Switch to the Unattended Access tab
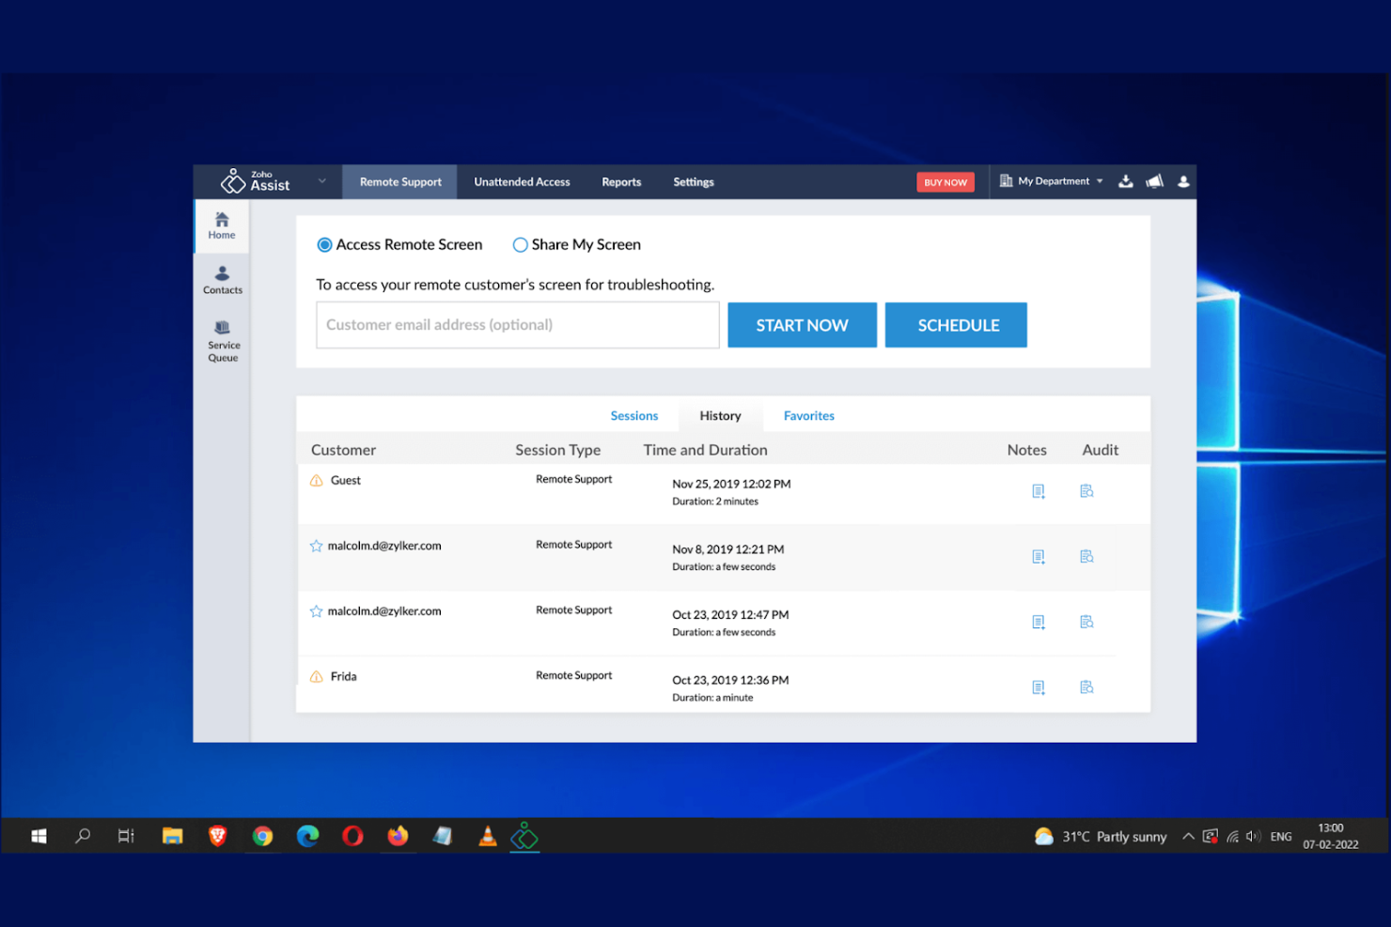 (x=522, y=181)
